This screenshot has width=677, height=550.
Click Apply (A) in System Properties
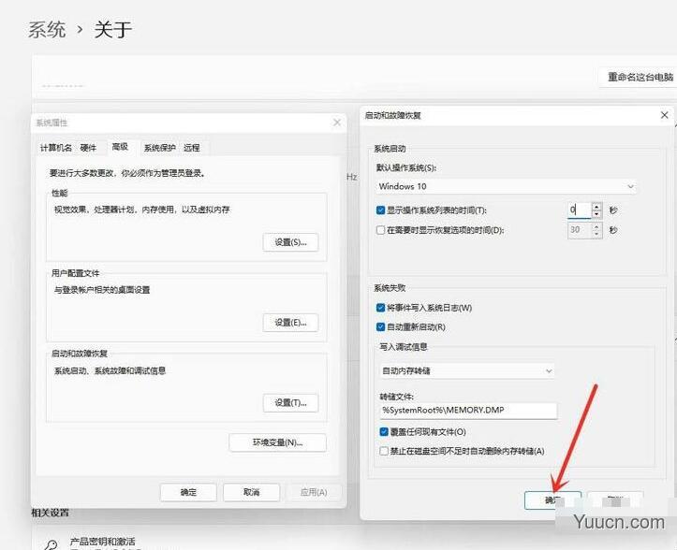[314, 492]
